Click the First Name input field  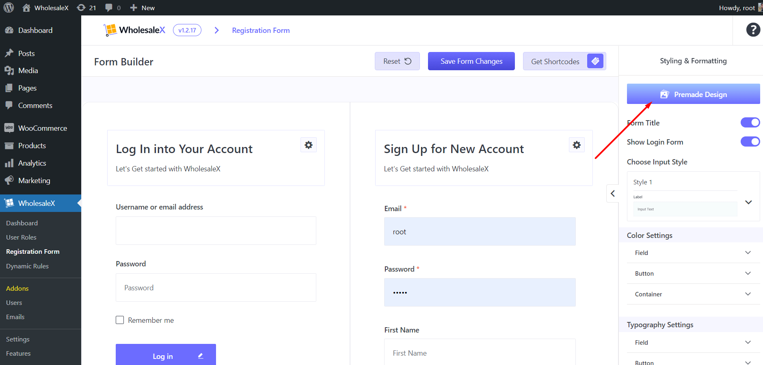(480, 352)
